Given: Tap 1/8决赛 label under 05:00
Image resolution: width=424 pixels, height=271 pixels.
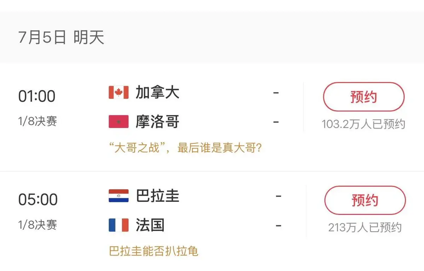Looking at the screenshot, I should coord(37,224).
